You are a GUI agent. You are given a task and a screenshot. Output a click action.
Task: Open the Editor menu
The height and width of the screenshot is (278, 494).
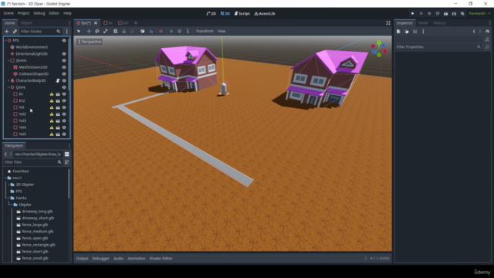[54, 13]
